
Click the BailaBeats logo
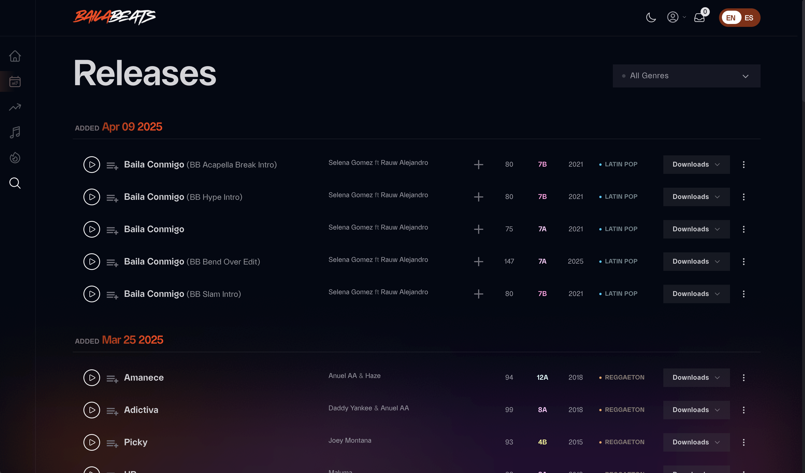pos(114,17)
